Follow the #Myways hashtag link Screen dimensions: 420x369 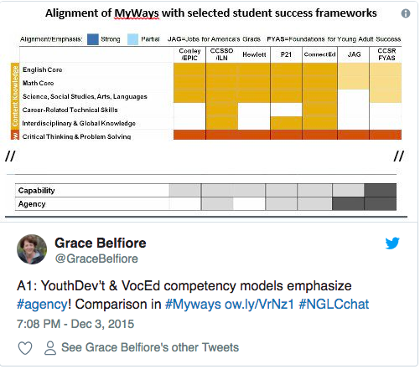tap(193, 305)
